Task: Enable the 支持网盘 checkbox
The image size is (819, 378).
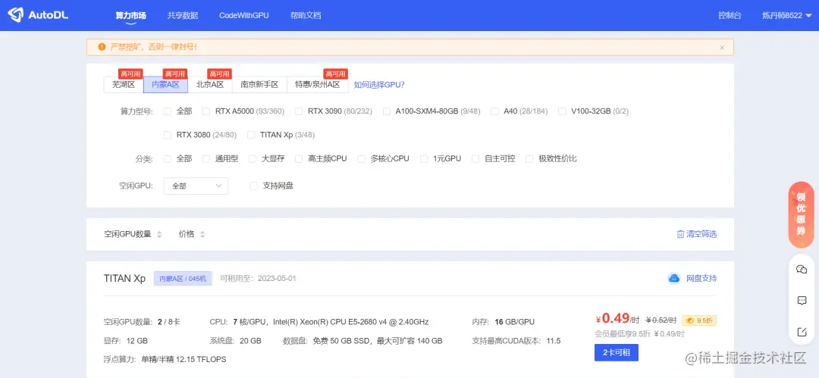Action: (x=253, y=186)
